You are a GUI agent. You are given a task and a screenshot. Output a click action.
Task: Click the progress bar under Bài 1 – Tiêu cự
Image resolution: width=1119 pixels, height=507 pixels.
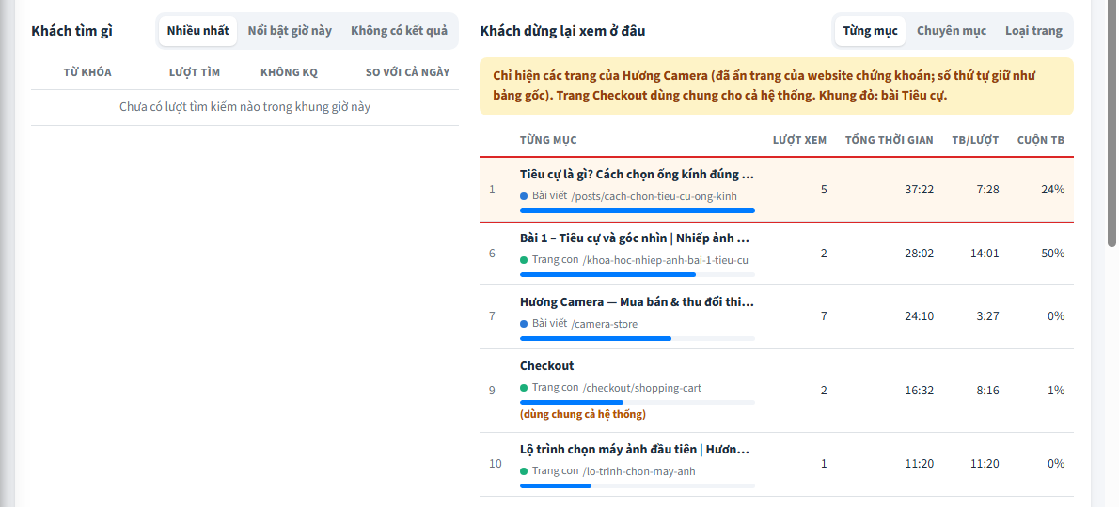(638, 274)
